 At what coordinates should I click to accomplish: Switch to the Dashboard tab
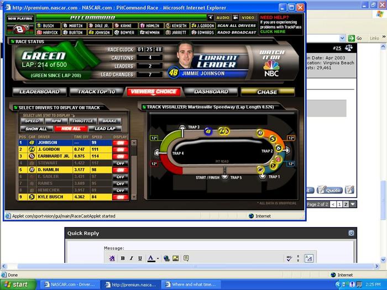211,92
